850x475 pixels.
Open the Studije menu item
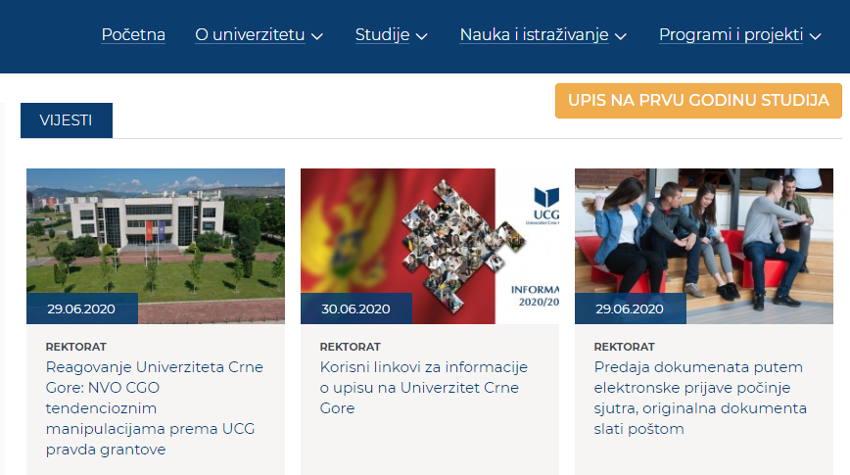click(382, 34)
